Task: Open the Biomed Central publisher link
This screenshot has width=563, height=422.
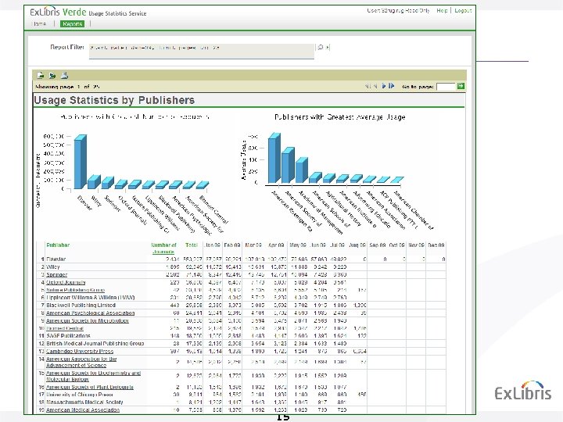Action: 65,328
